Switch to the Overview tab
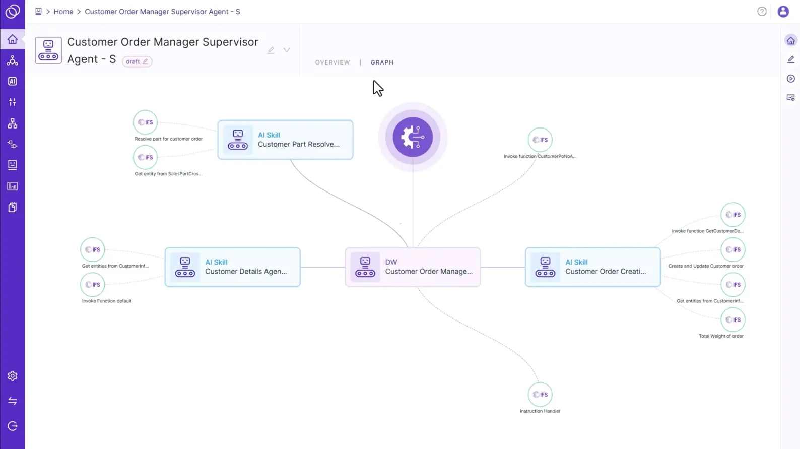Viewport: 800px width, 449px height. click(x=332, y=62)
